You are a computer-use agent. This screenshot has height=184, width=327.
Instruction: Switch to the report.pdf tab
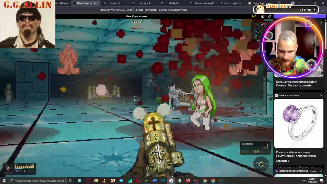pyautogui.click(x=115, y=3)
